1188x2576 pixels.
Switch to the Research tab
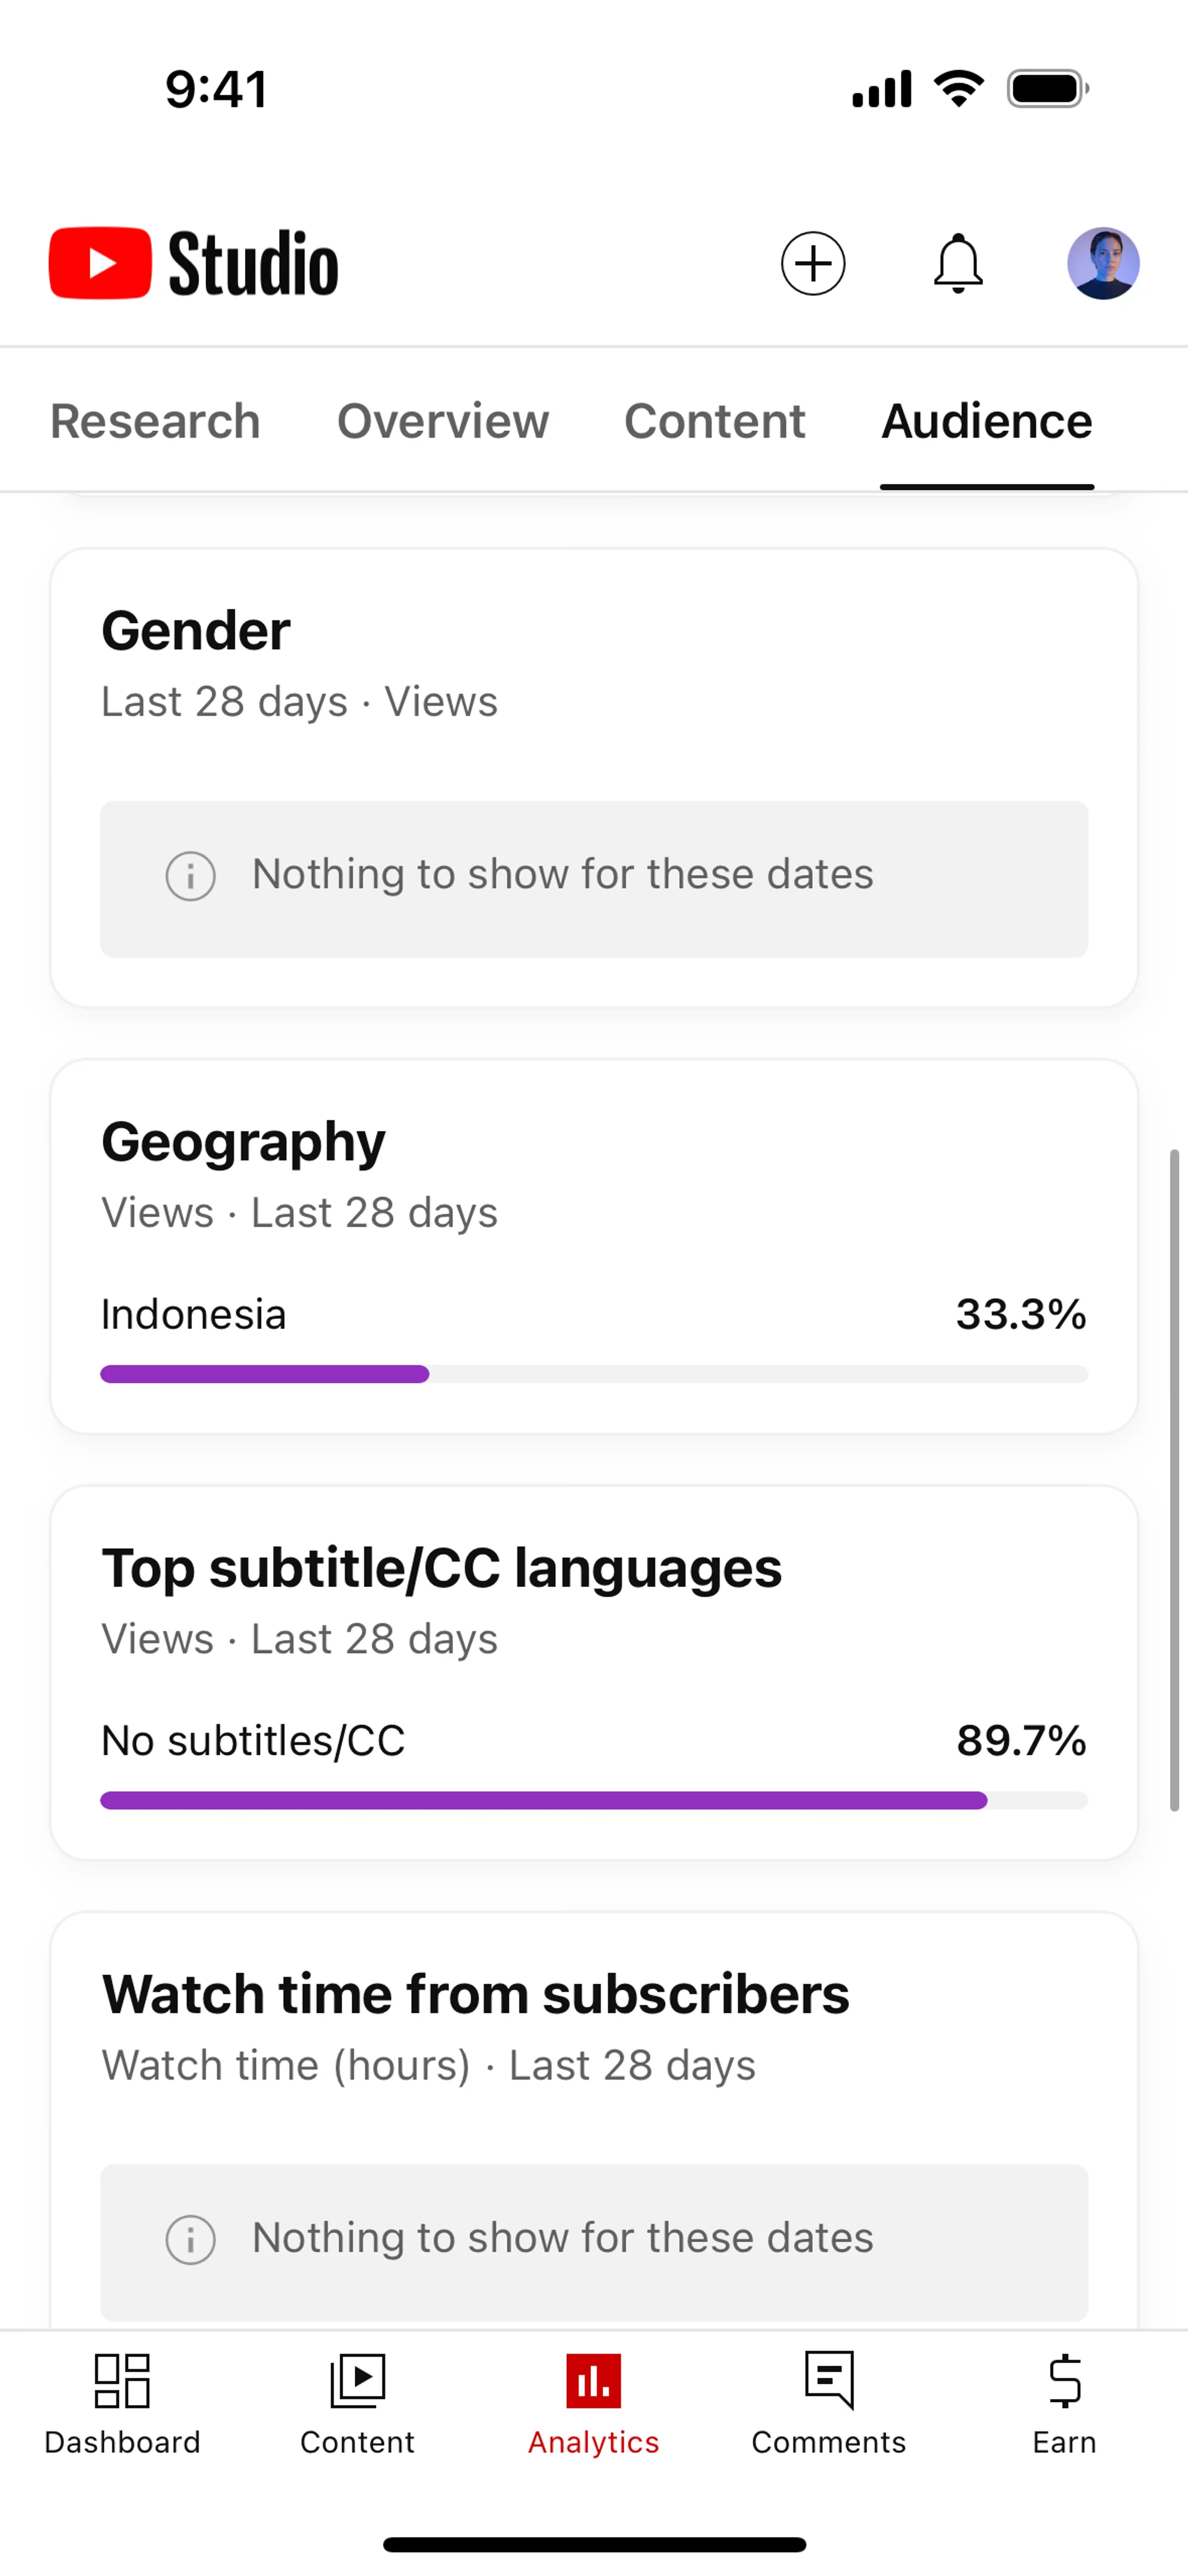pos(155,421)
